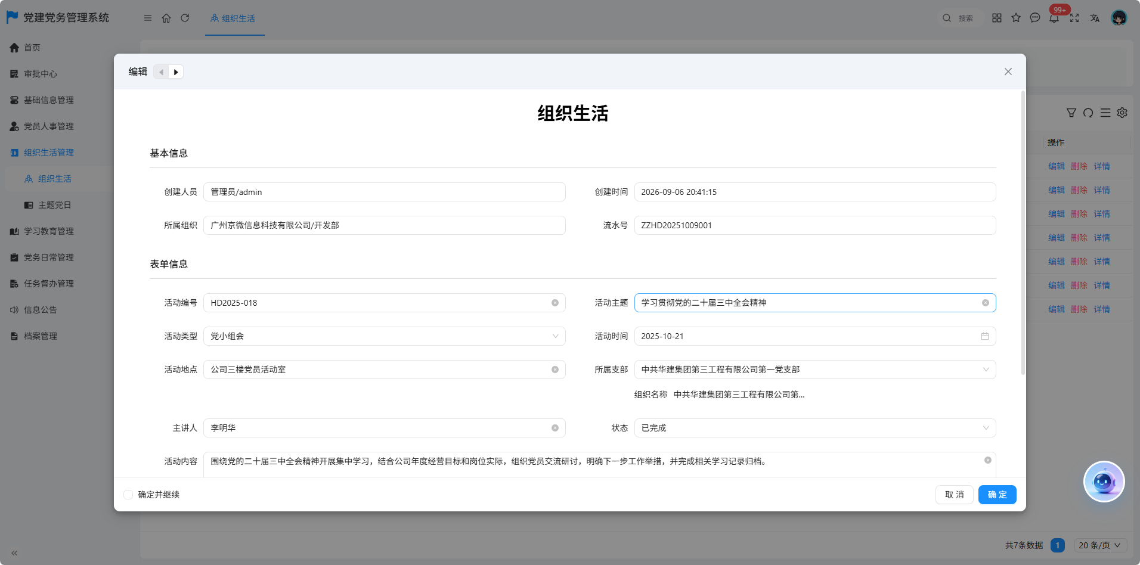
Task: Open the chat messages icon
Action: click(1035, 18)
